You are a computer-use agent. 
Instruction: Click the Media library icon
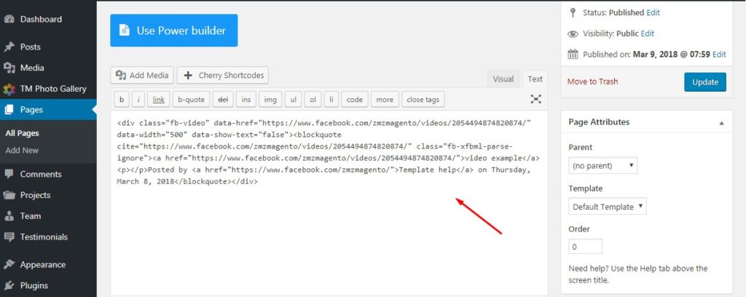click(9, 68)
